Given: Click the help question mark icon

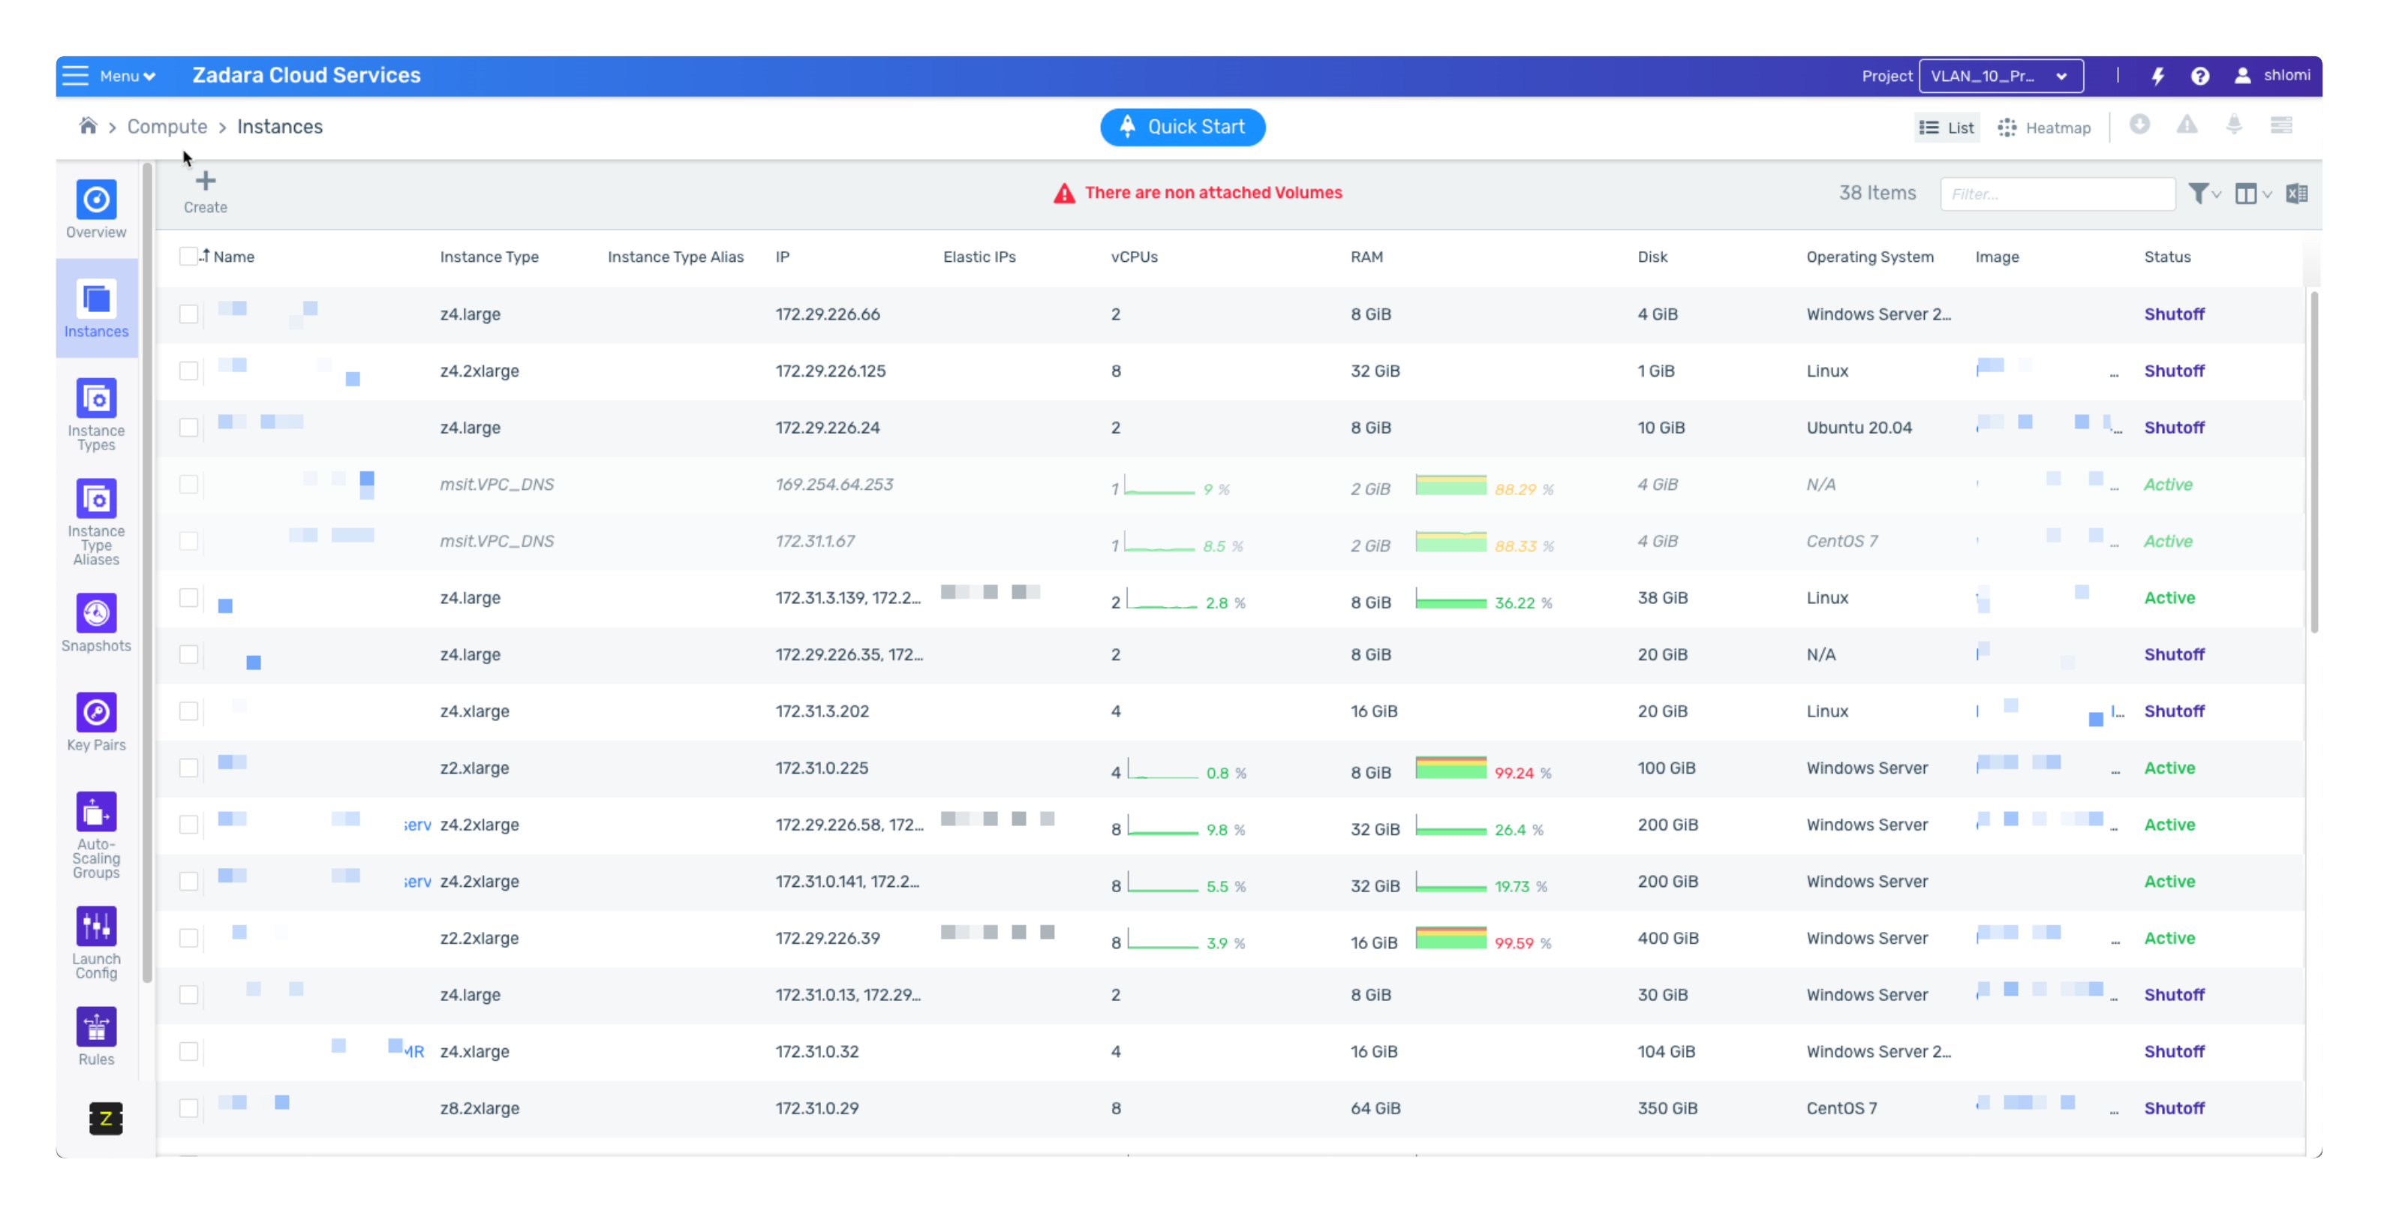Looking at the screenshot, I should click(2200, 77).
